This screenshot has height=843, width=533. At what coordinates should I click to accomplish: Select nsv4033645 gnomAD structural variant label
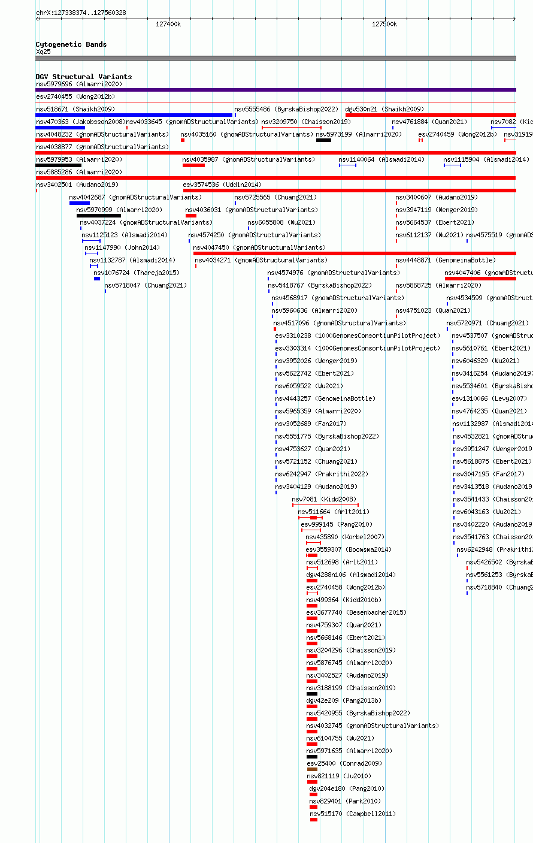pyautogui.click(x=192, y=122)
